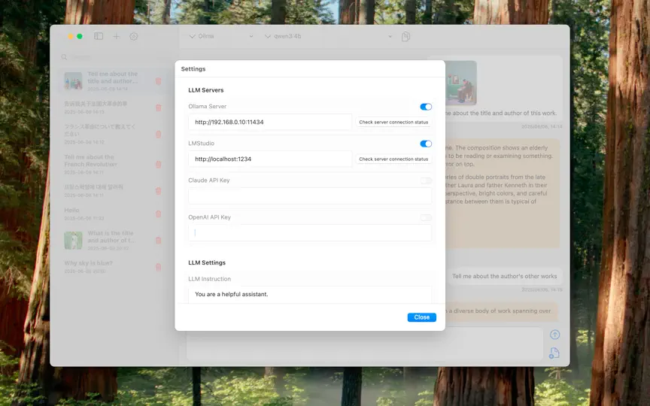
Task: Click the 'LLM Settings' section heading
Action: coord(207,262)
